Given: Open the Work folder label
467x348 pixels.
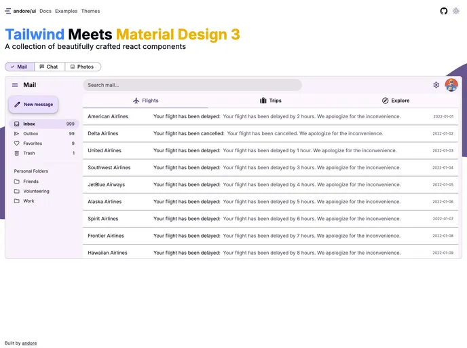Looking at the screenshot, I should pos(29,201).
